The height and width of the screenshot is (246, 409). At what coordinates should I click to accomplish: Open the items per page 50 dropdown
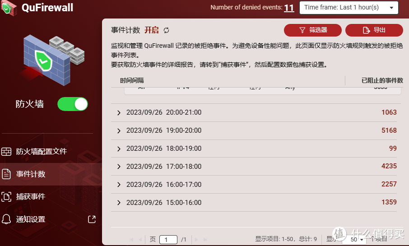[x=354, y=240]
